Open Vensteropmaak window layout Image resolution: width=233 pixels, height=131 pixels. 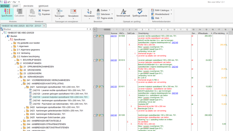coord(123,13)
